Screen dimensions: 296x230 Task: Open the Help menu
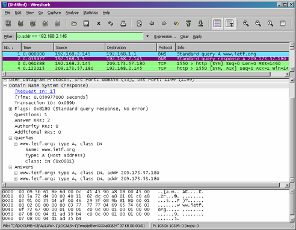tap(106, 13)
